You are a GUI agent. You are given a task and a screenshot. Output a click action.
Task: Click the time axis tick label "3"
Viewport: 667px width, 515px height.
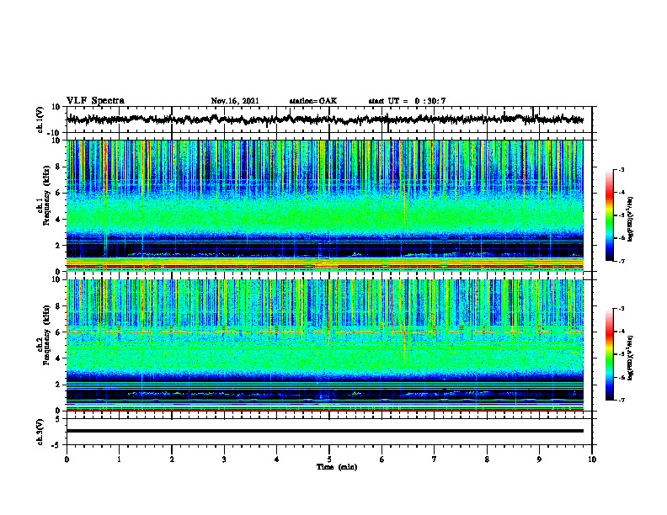click(224, 459)
